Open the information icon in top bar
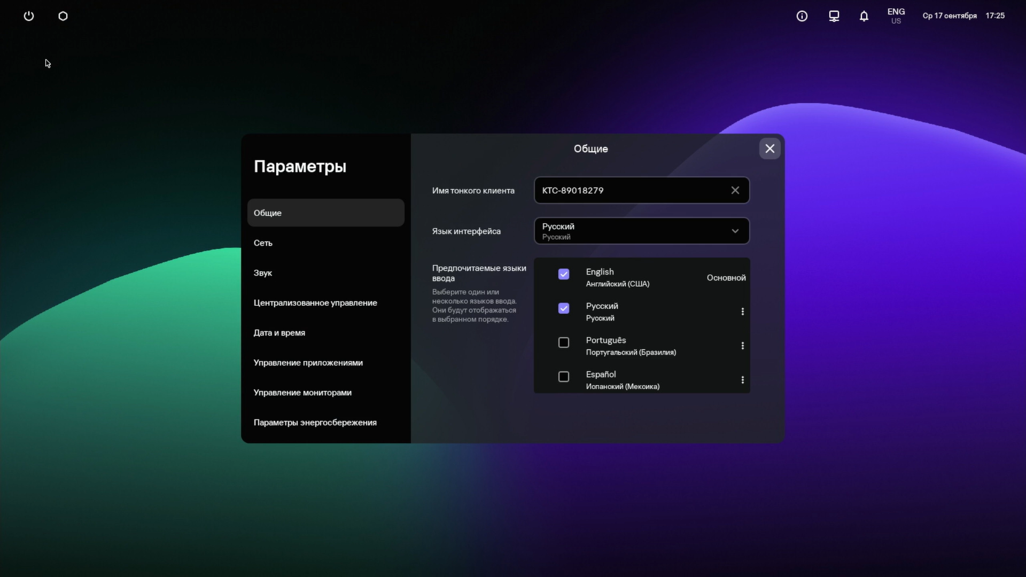 click(802, 16)
